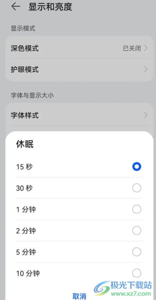Select the 5 分钟 radio button
The width and height of the screenshot is (156, 300).
point(137,252)
